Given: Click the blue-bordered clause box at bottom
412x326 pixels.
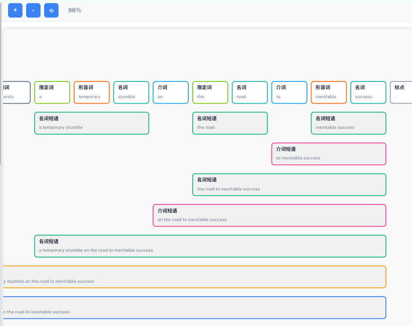Looking at the screenshot, I should tap(195, 308).
